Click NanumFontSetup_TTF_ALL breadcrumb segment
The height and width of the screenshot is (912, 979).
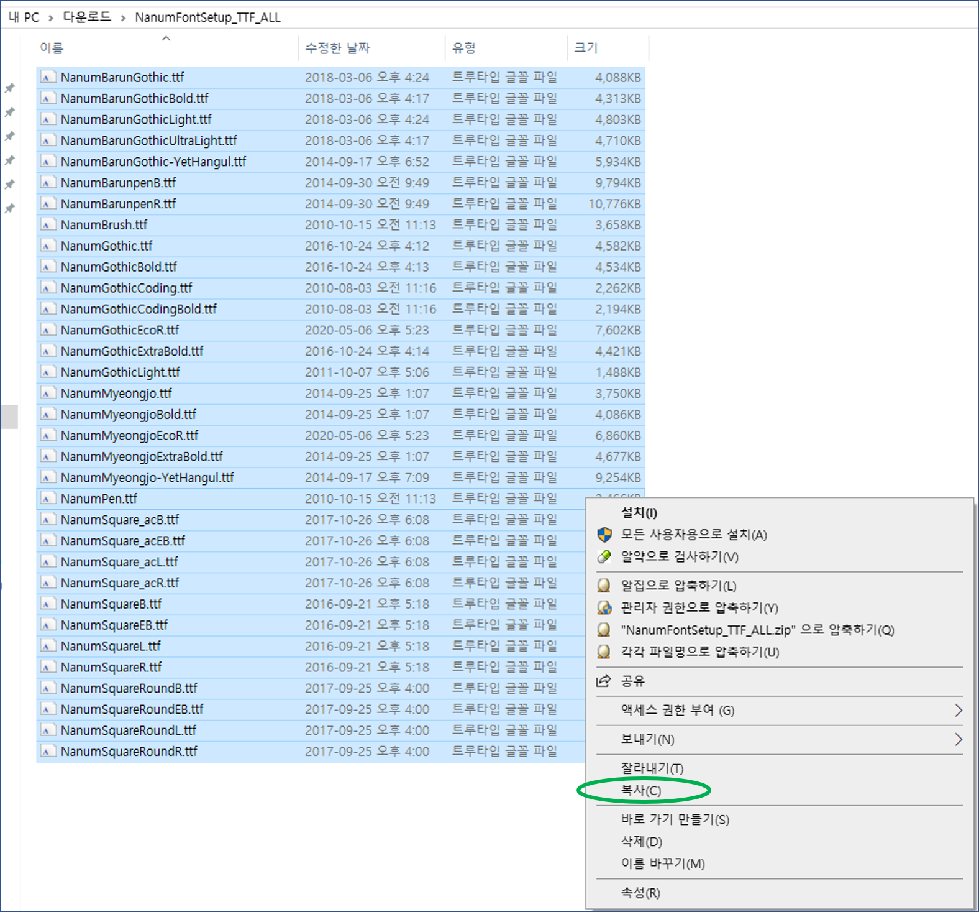[x=208, y=17]
